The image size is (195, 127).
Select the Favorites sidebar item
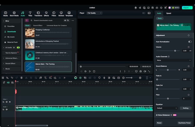click(11, 26)
